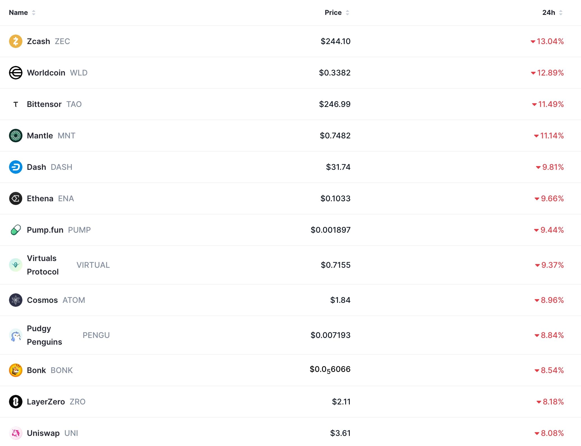Click the Mantle green logo

pos(16,136)
